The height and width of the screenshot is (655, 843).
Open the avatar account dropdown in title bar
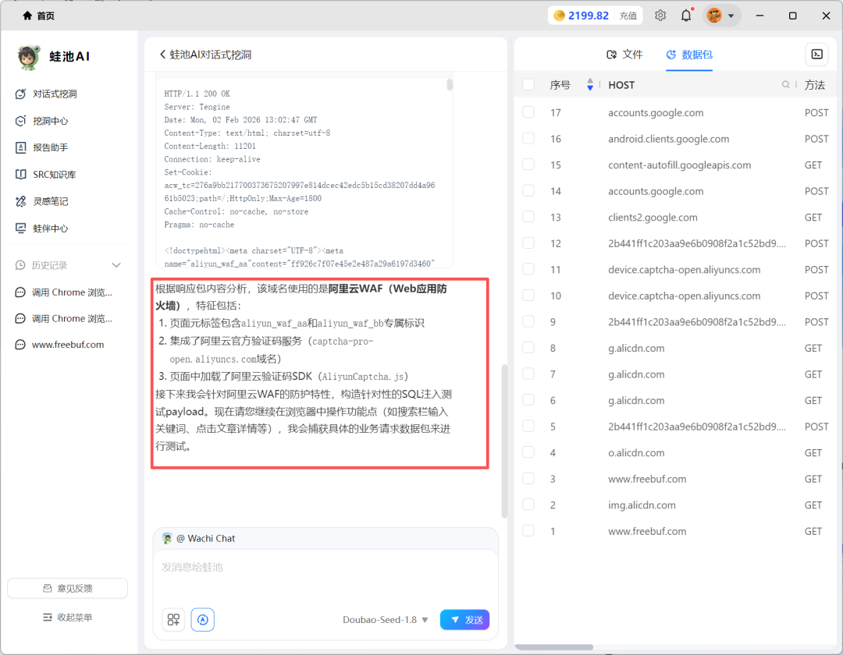(x=720, y=16)
